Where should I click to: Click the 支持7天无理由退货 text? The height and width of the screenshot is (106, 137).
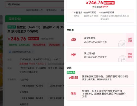click(x=28, y=72)
